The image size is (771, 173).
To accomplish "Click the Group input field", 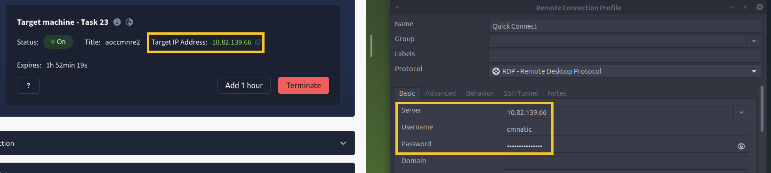I will 618,41.
